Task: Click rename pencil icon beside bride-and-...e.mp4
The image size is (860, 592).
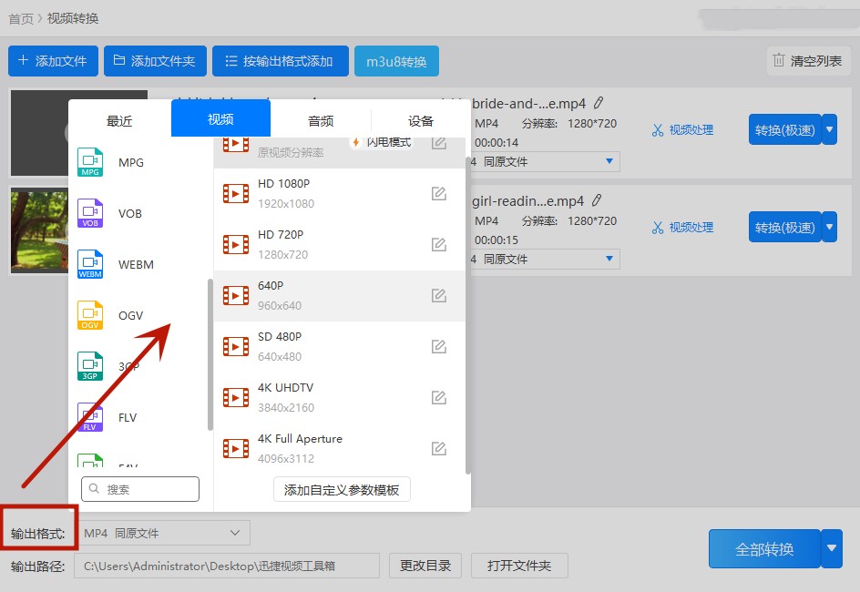Action: click(599, 103)
